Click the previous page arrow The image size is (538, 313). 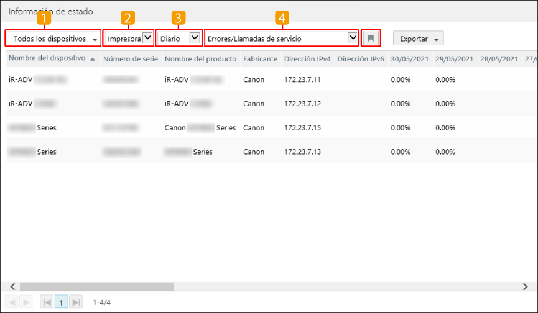11,302
